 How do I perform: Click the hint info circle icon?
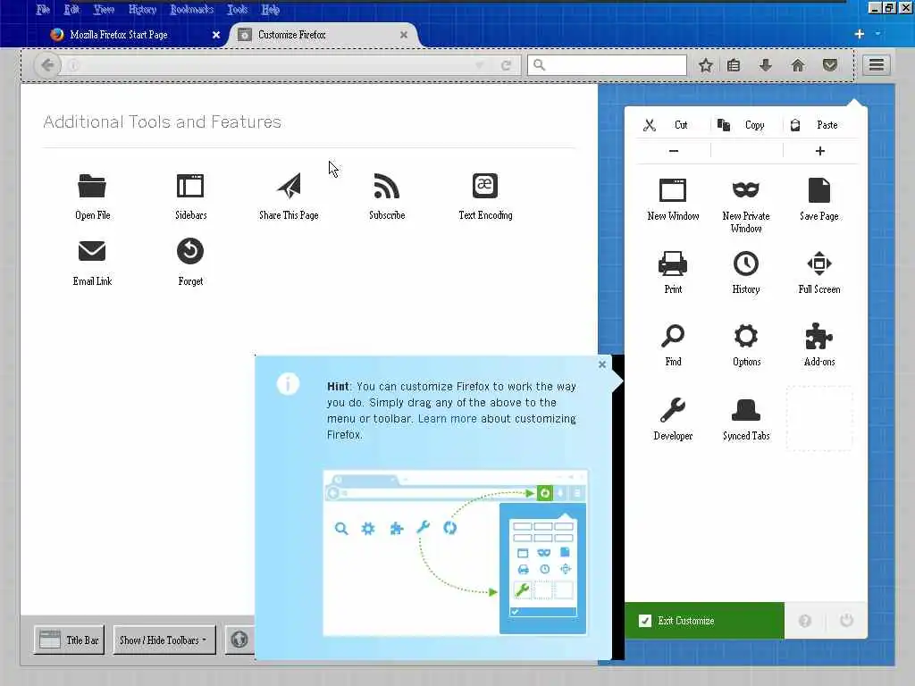point(288,384)
